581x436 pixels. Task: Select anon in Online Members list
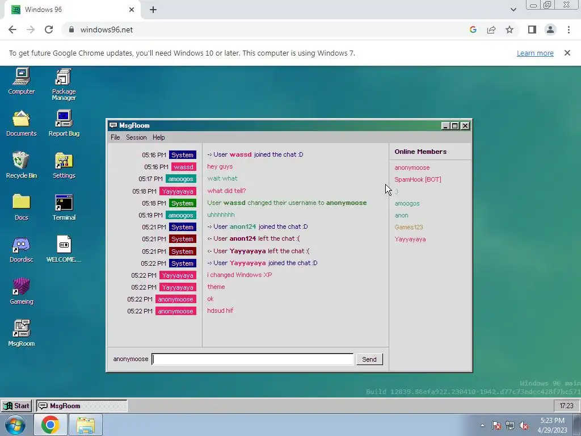(401, 215)
